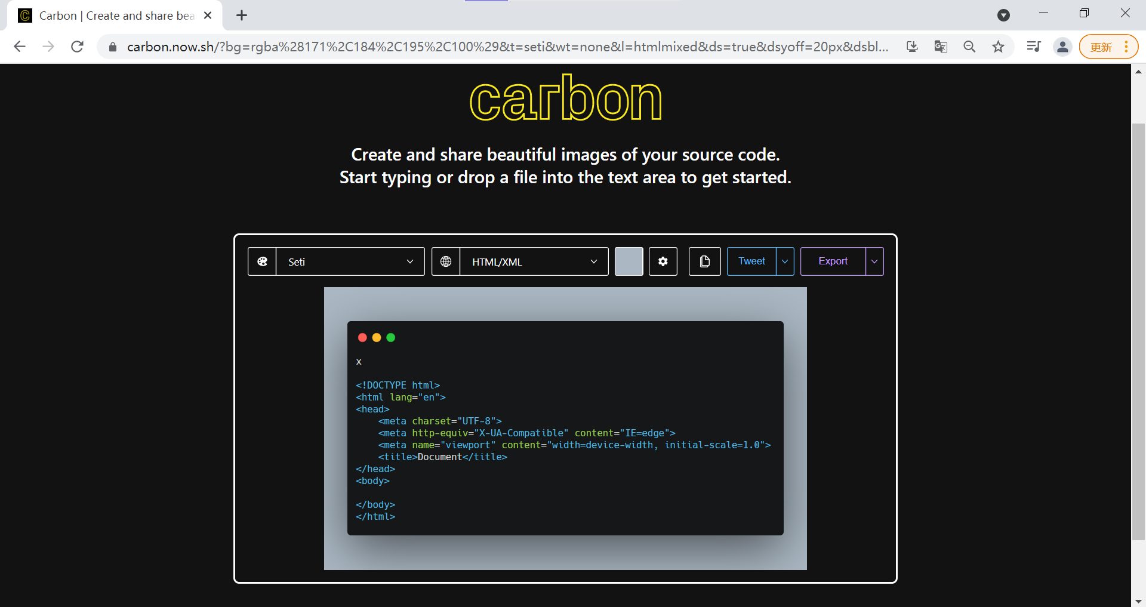Viewport: 1146px width, 607px height.
Task: Click the site lock icon
Action: pos(113,47)
